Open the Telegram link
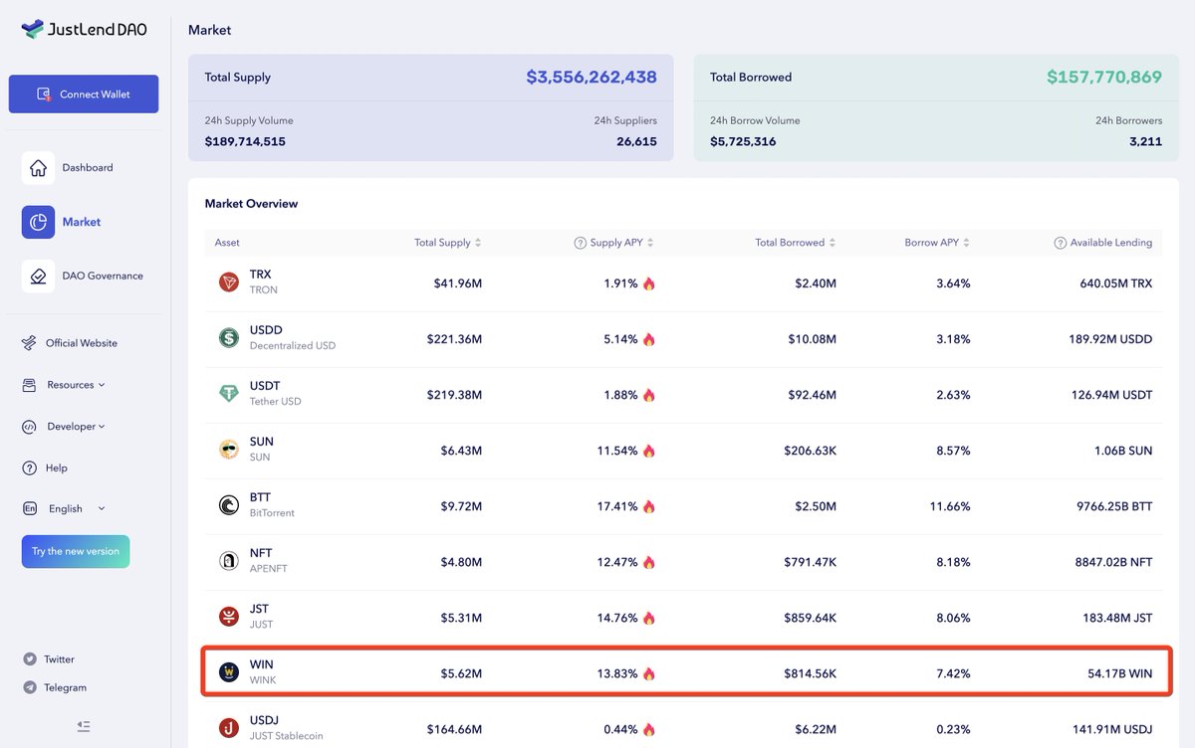Screen dimensions: 1195x748 [x=65, y=687]
